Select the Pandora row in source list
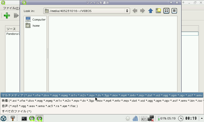 pyautogui.click(x=13, y=34)
